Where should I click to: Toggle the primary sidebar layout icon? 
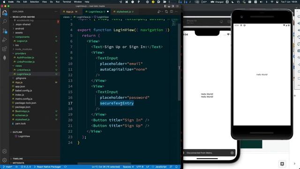point(165,6)
